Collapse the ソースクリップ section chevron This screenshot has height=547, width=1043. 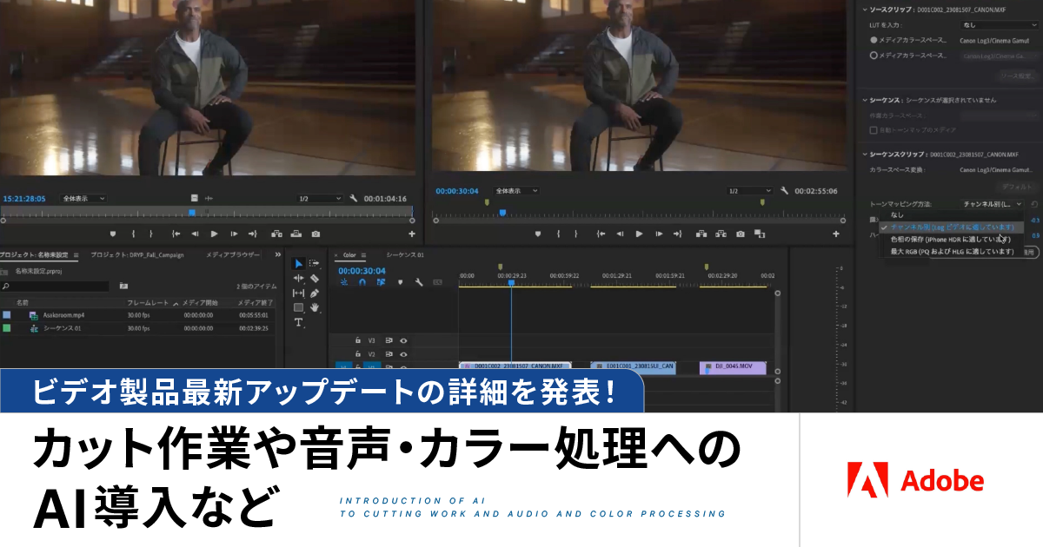(x=864, y=10)
